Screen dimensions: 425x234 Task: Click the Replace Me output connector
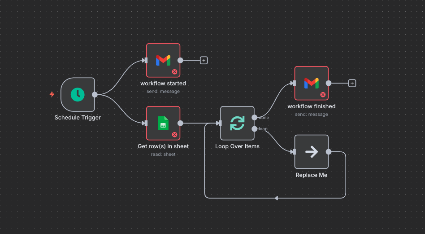[329, 152]
